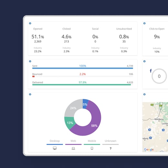This screenshot has width=168, height=168.
Task: Click the green Mobile legend color bar
Action: coord(92,144)
